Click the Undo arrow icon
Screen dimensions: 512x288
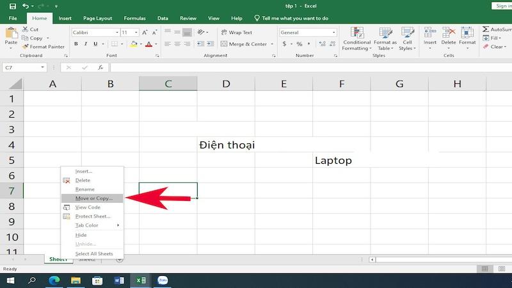26,6
